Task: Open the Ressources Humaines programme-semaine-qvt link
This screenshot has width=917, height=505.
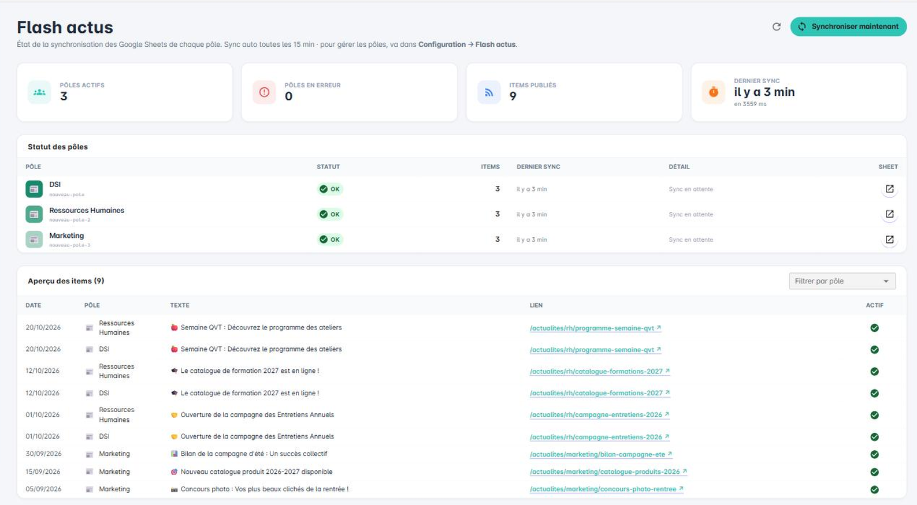Action: coord(595,328)
